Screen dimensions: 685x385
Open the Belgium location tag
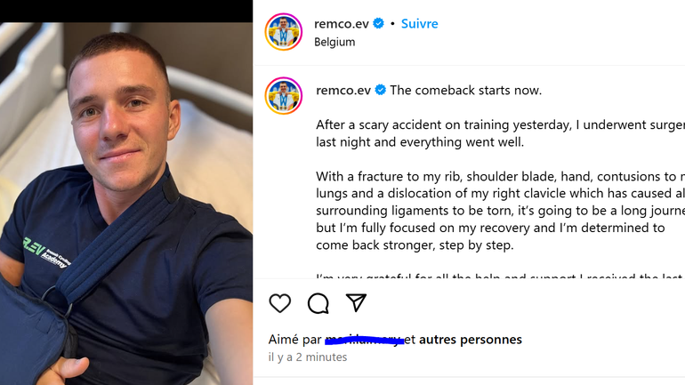tap(334, 43)
